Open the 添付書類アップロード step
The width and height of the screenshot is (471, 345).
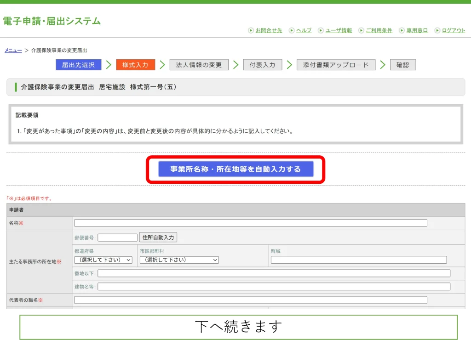point(336,65)
